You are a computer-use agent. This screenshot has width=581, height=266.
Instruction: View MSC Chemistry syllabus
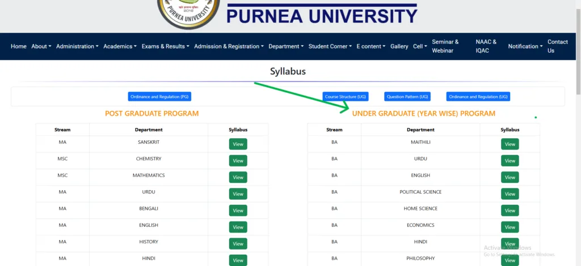click(x=238, y=161)
